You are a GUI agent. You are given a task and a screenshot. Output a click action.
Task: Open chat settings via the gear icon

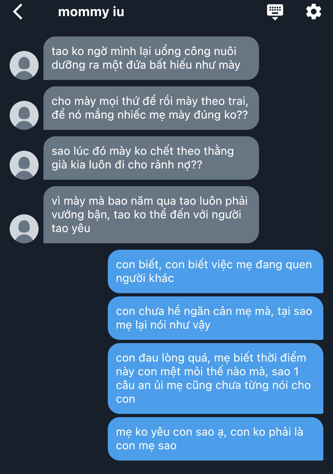(x=313, y=12)
